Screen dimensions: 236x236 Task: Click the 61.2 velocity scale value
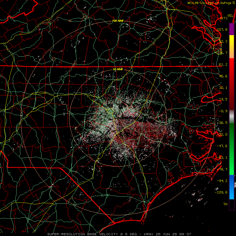(x=223, y=65)
